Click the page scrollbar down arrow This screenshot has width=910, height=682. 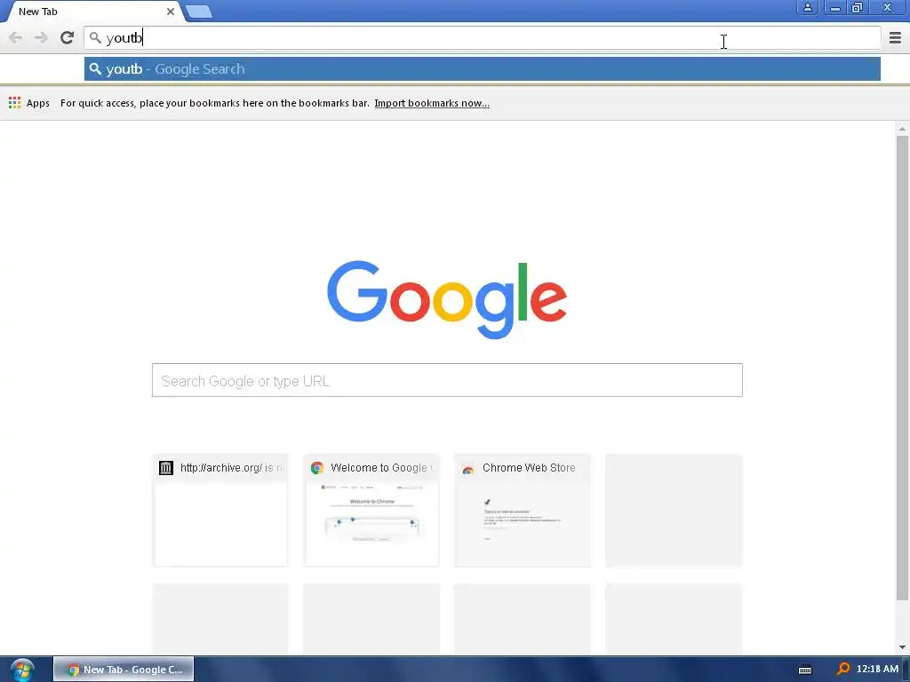pyautogui.click(x=902, y=647)
